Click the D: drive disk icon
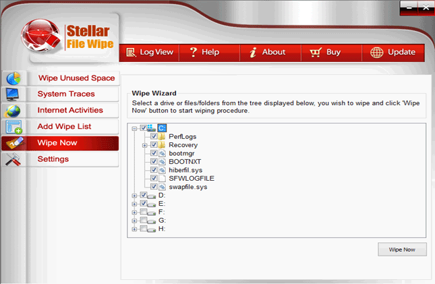 152,196
